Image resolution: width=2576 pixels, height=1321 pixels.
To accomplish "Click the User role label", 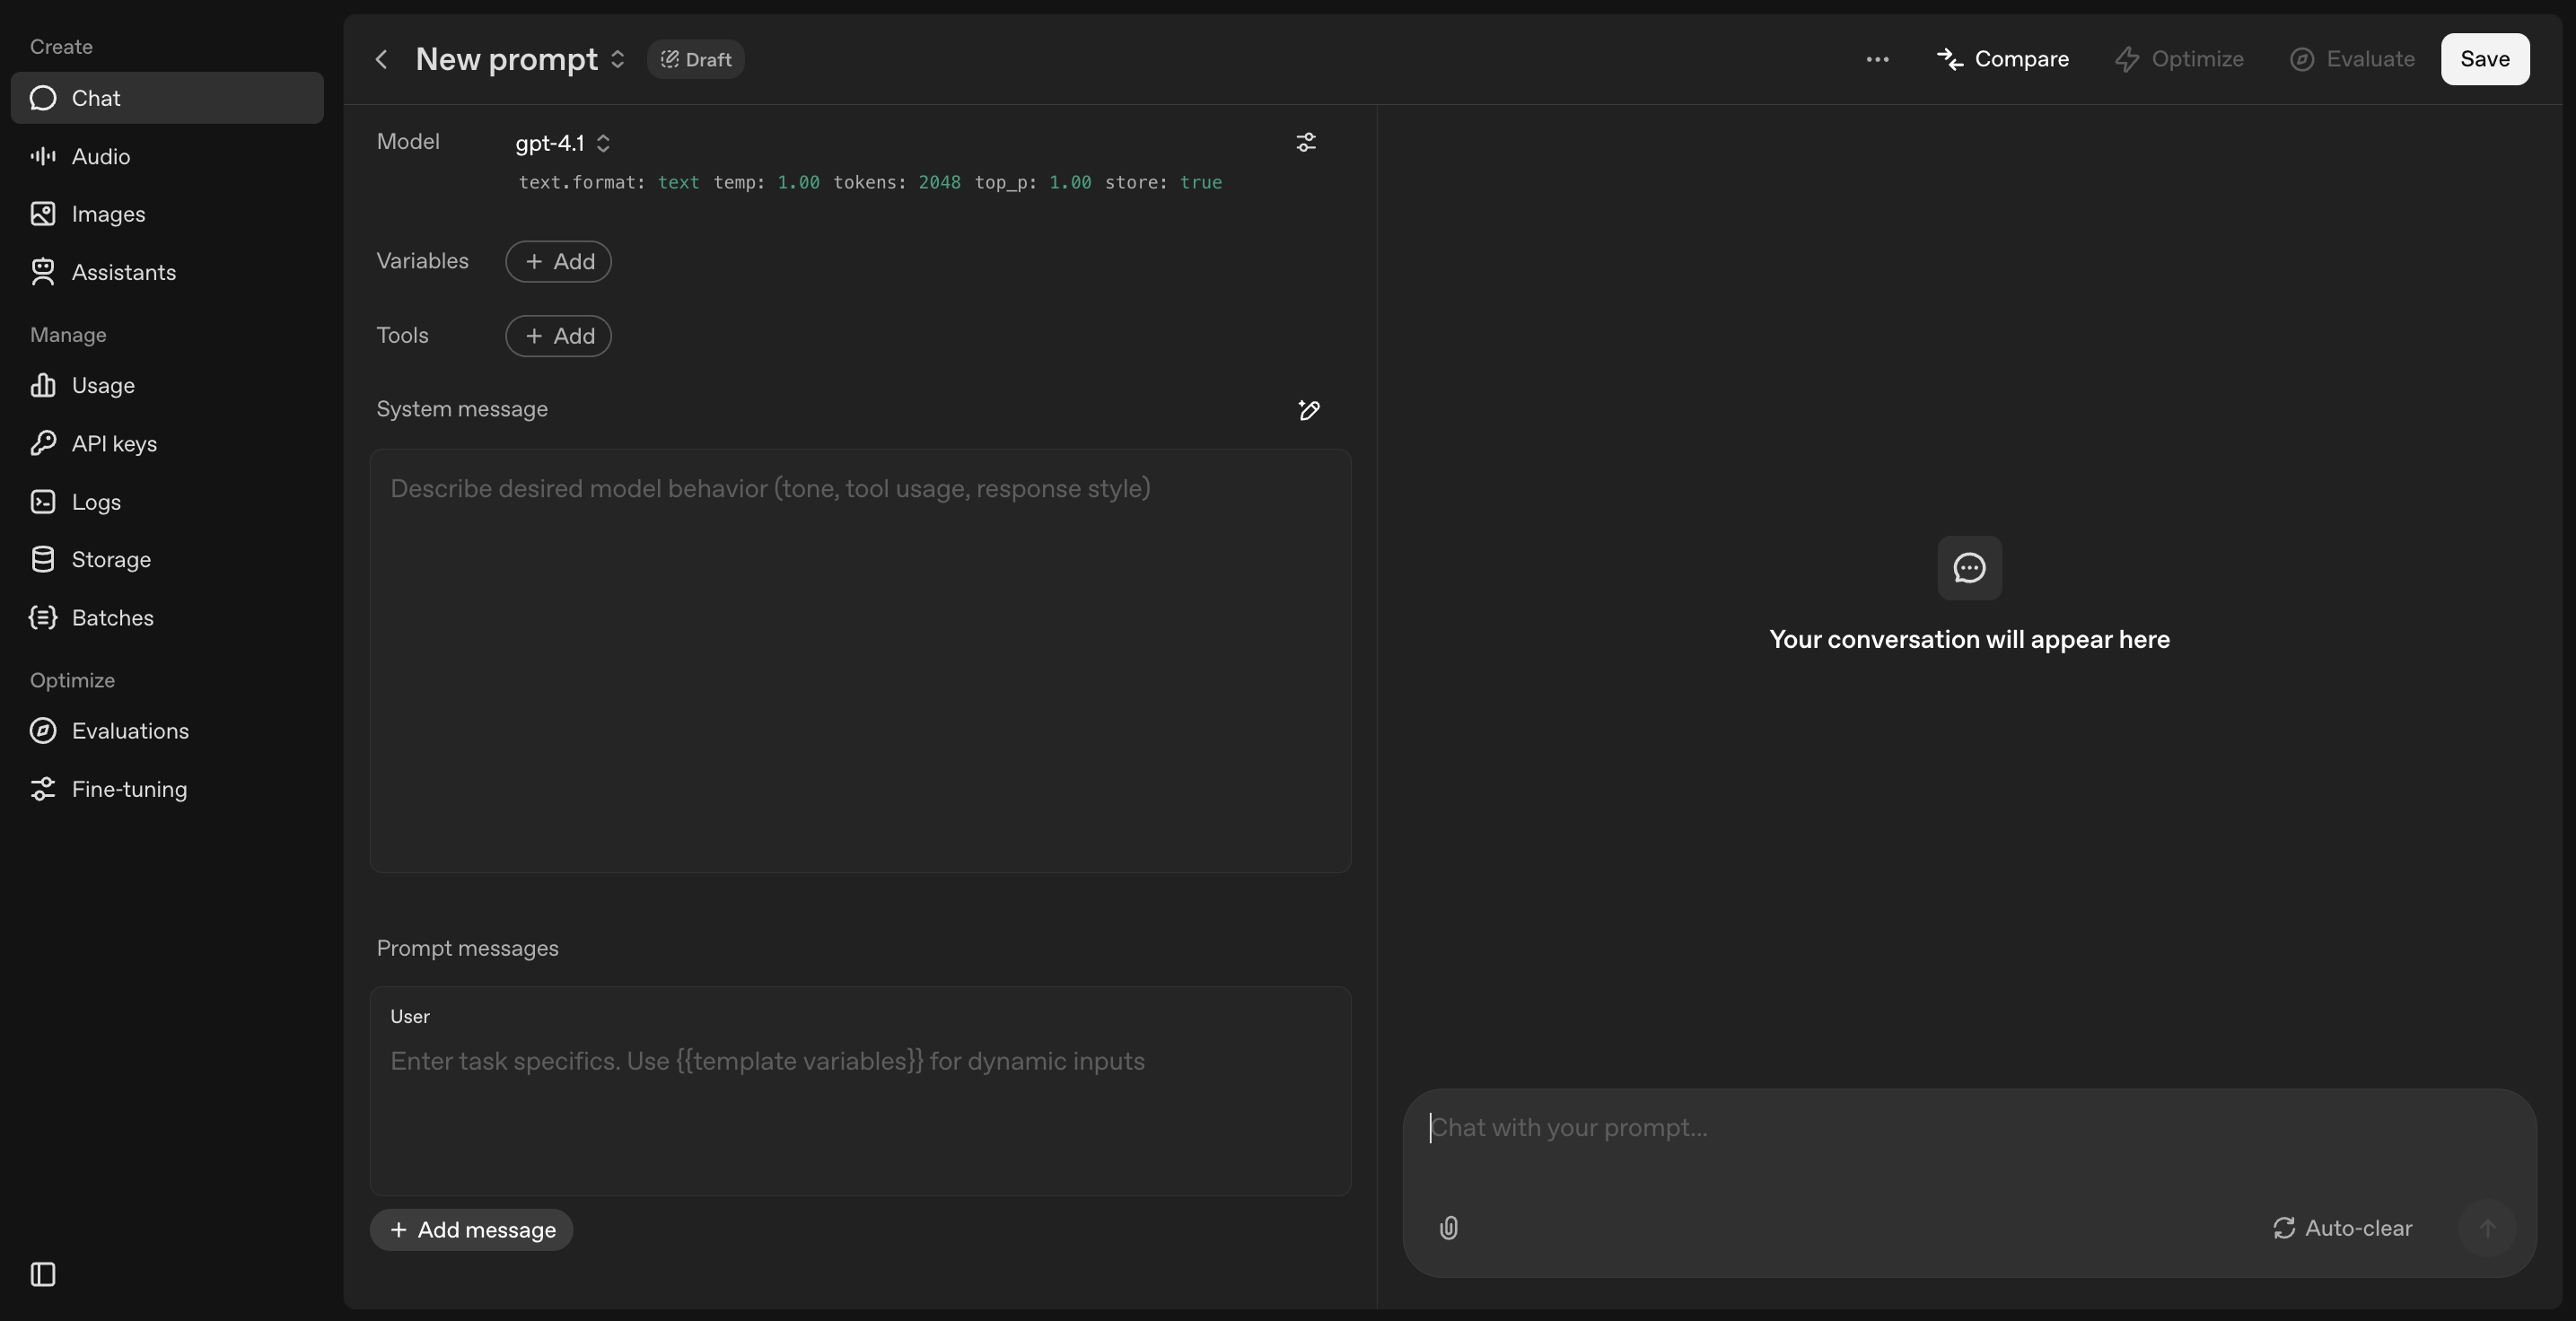I will (410, 1017).
